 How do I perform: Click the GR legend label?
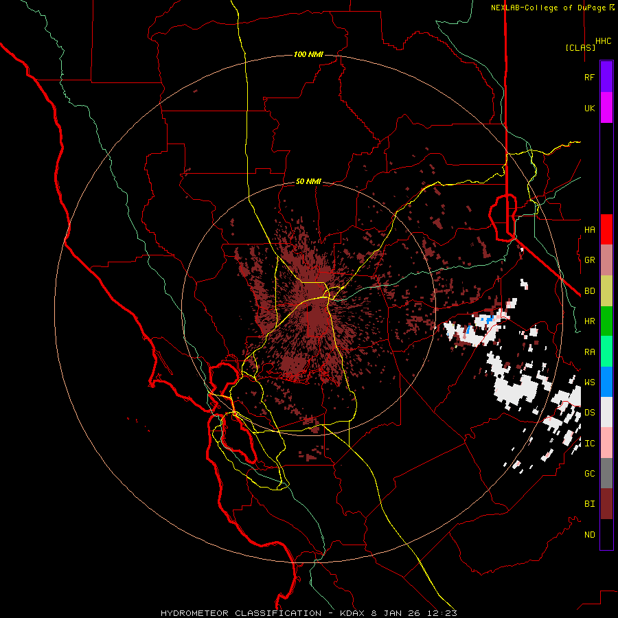click(x=589, y=260)
